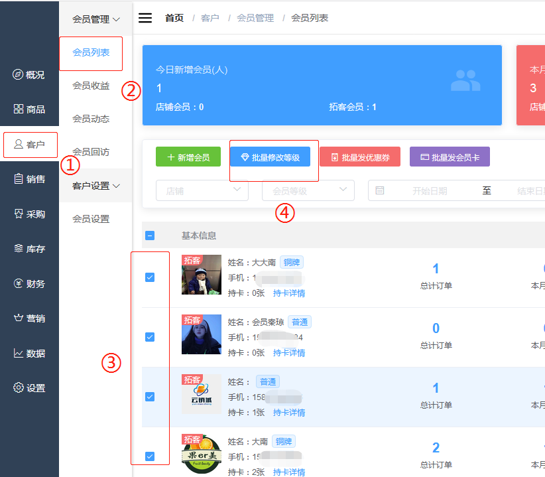This screenshot has width=545, height=477.
Task: Open 会员动态 submenu item
Action: coord(91,119)
